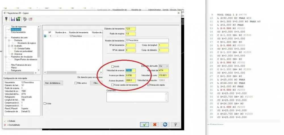
Task: Click tree panel horizontal scroll-right arrow
Action: tap(36, 73)
